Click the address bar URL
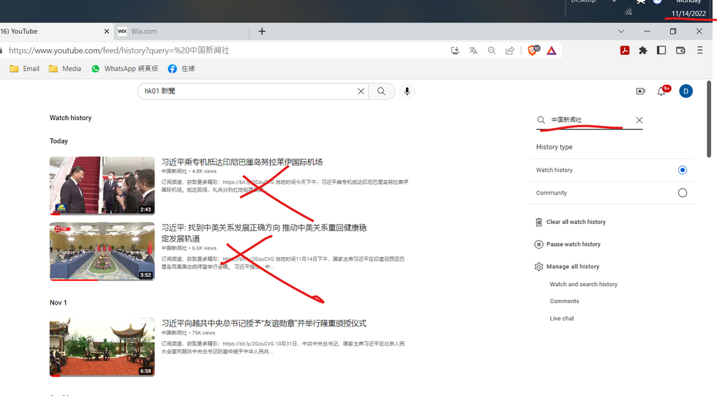717x396 pixels. pyautogui.click(x=119, y=51)
